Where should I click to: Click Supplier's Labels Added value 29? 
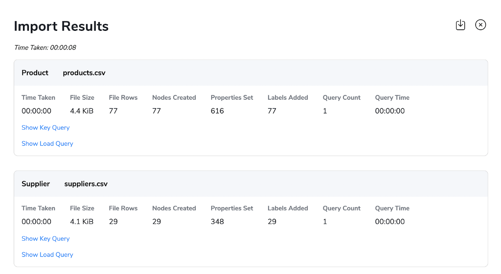click(x=272, y=222)
